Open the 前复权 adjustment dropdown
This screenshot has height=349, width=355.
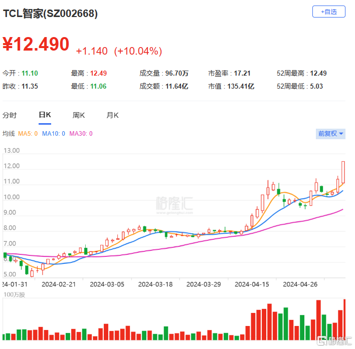(330, 134)
